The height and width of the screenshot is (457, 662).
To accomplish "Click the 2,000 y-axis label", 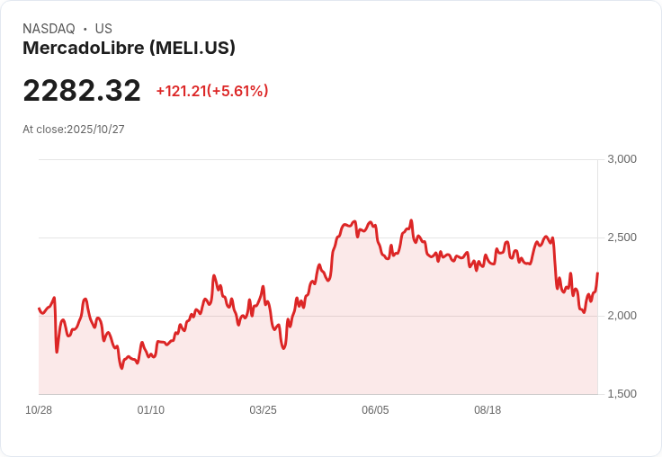I will (622, 316).
